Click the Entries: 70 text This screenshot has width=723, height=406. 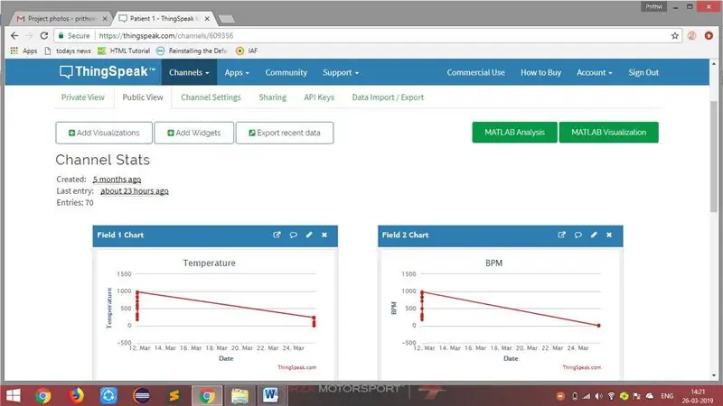point(75,202)
